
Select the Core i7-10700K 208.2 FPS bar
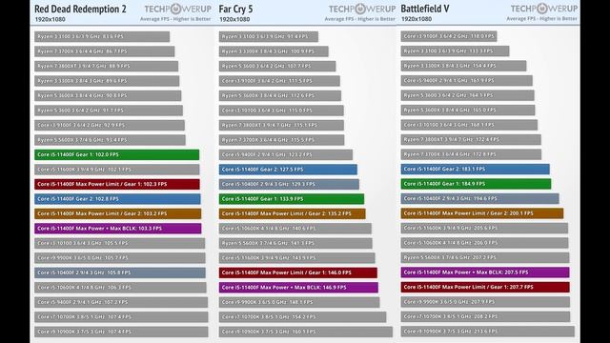click(485, 317)
